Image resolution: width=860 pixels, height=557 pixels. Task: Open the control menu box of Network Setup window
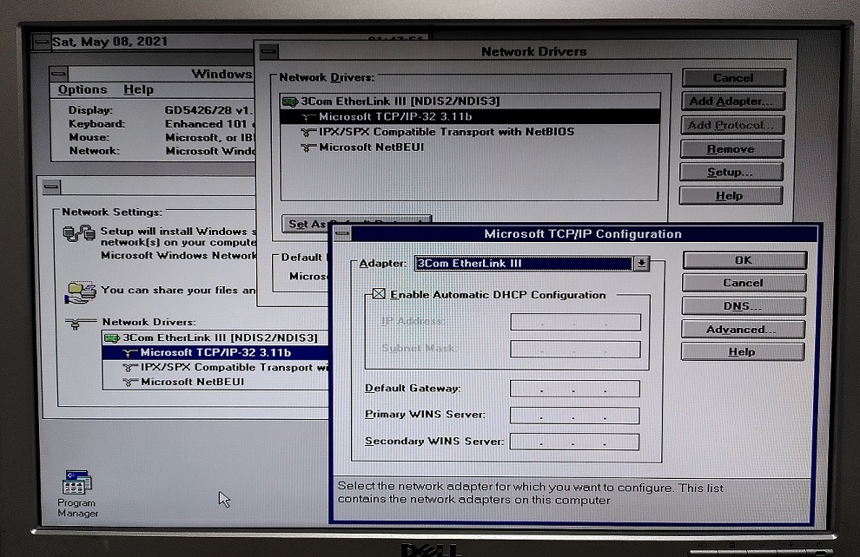51,187
